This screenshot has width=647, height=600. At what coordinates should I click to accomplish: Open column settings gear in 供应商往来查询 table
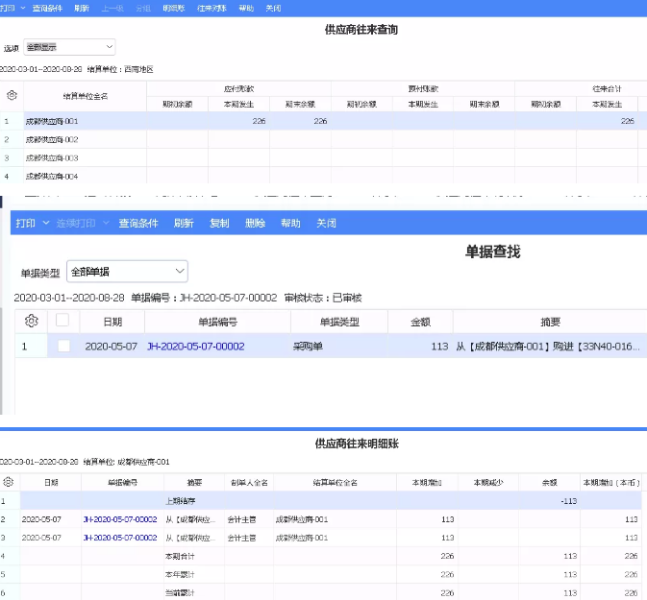pyautogui.click(x=12, y=96)
